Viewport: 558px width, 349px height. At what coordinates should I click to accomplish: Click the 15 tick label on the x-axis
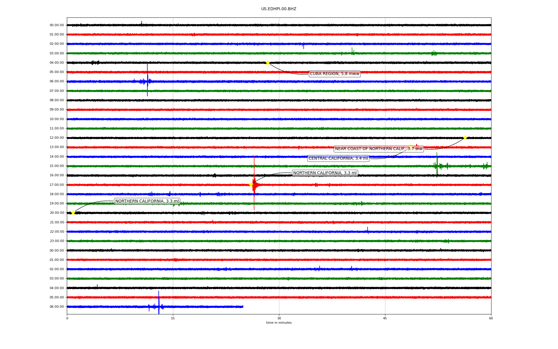(x=173, y=318)
